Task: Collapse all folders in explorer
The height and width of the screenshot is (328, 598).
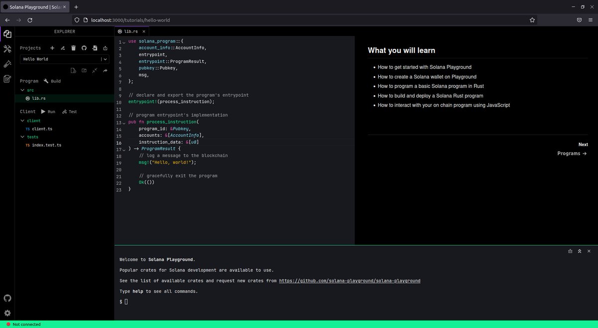Action: coord(95,71)
